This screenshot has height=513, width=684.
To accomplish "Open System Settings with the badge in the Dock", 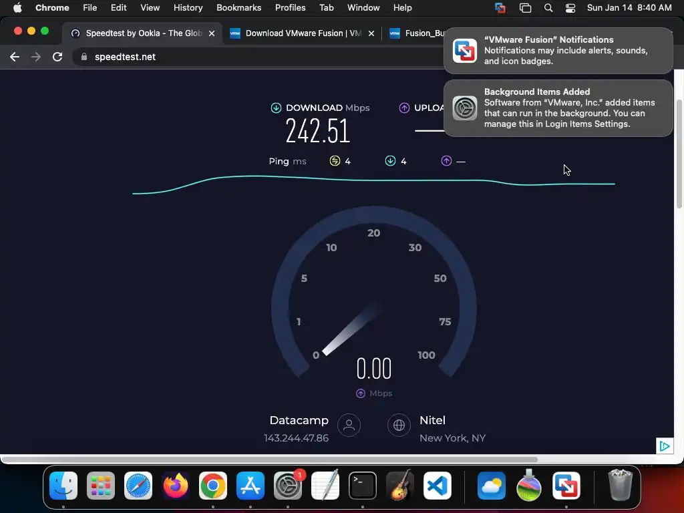I will (288, 486).
